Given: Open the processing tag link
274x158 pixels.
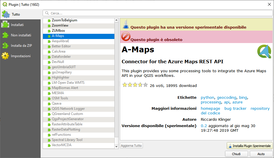Looking at the screenshot, I should (211, 102).
